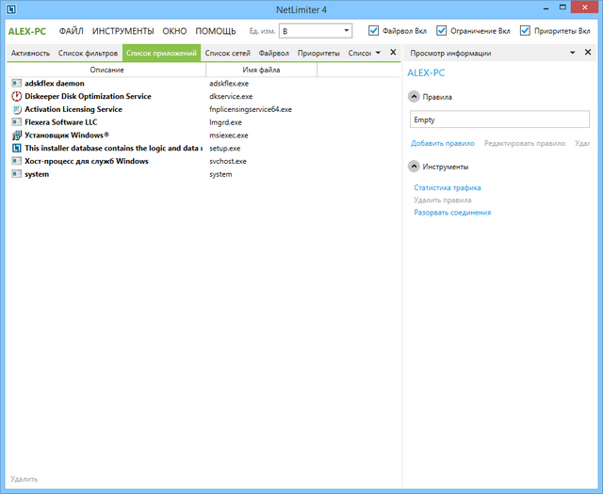Click the Flexera Software LLC icon

pyautogui.click(x=16, y=122)
